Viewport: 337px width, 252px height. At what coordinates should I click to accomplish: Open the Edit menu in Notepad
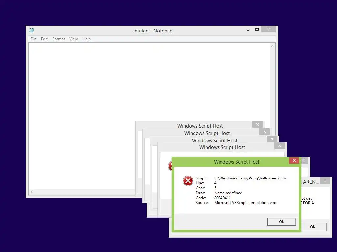pyautogui.click(x=44, y=39)
